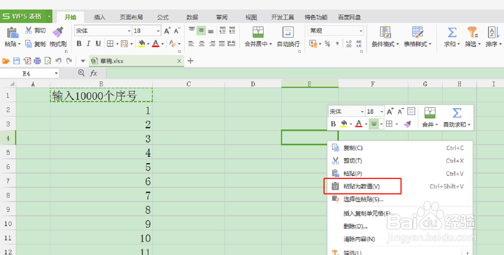The width and height of the screenshot is (504, 255).
Task: Select the 格式刷 (Format Painter) tool
Action: 58,36
